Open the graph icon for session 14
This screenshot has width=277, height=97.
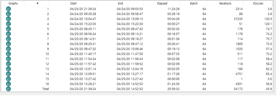(x=8, y=74)
